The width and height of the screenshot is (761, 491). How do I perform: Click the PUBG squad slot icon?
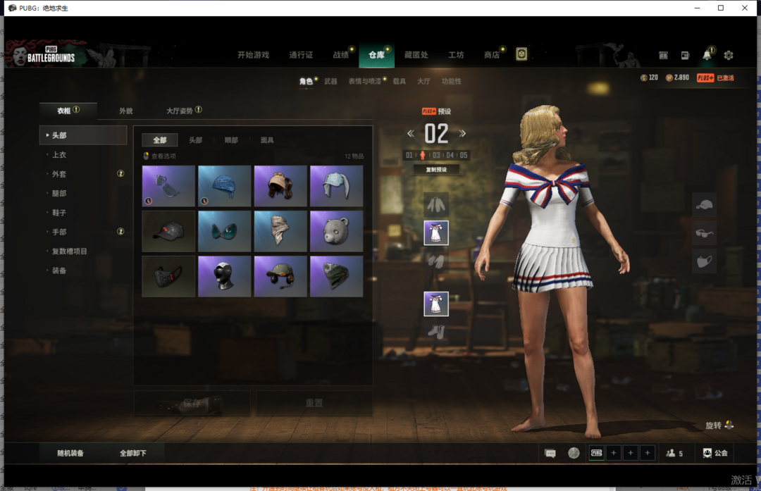click(597, 453)
